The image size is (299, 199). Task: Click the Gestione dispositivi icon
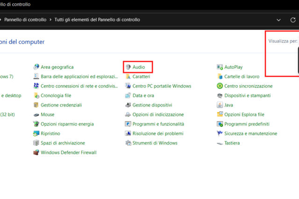128,105
